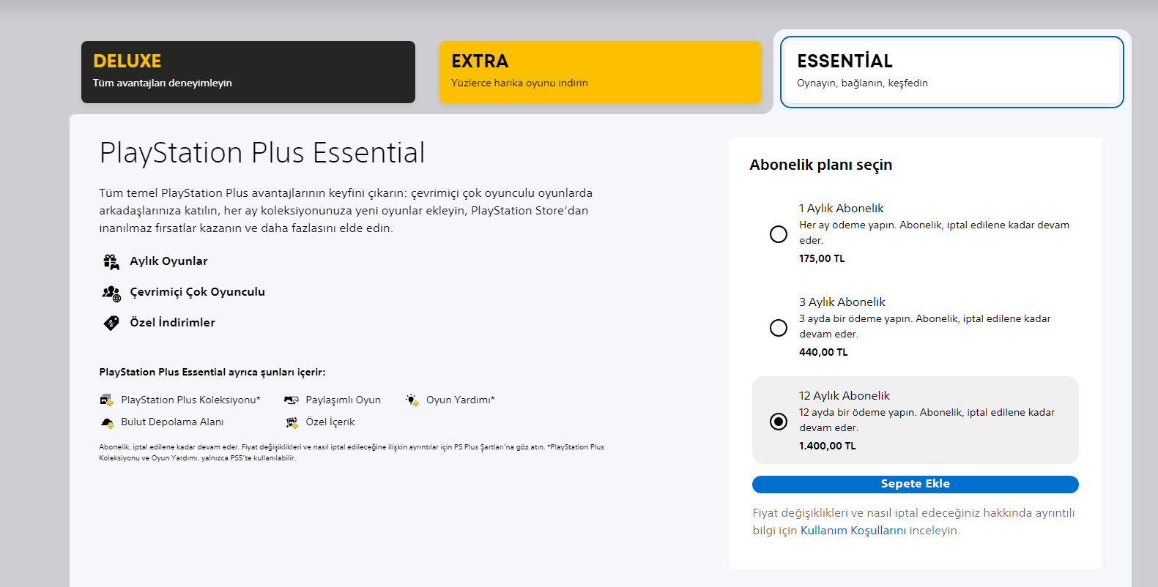Click the Çevrimiçi Çok Oyunculu icon

(111, 293)
